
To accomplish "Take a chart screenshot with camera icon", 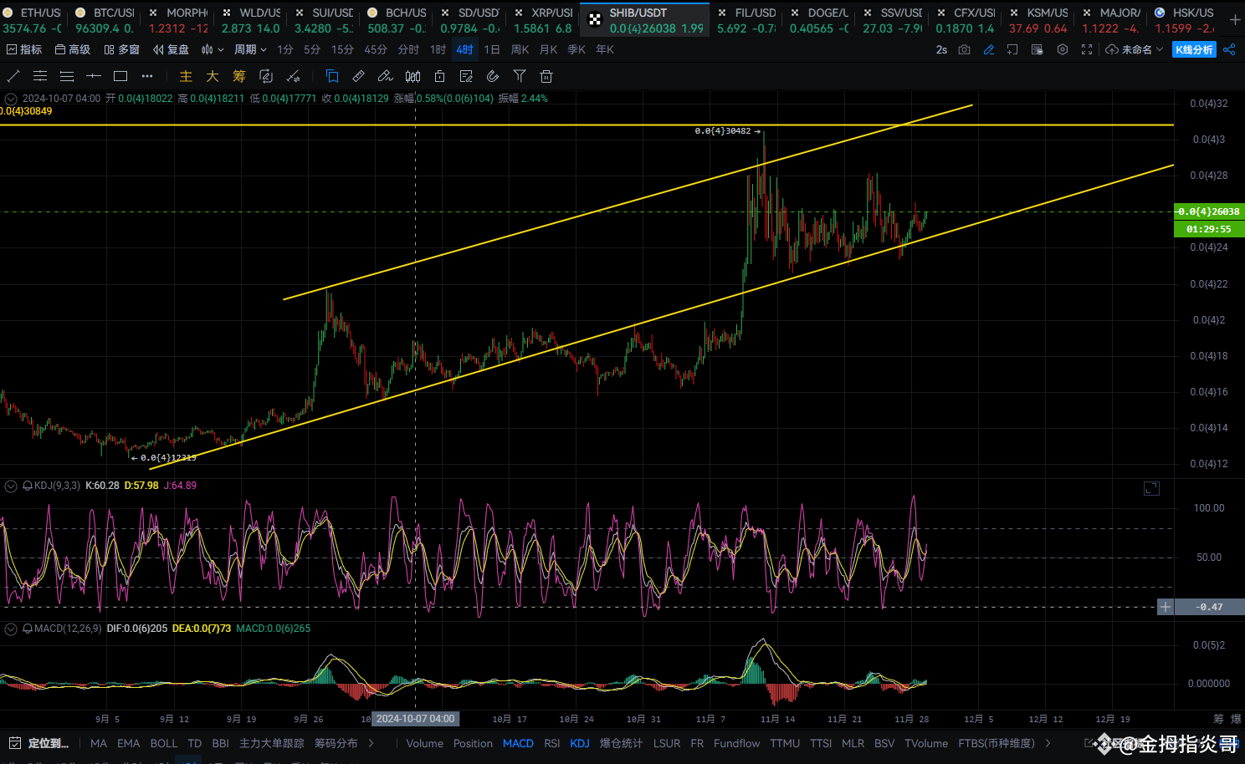I will point(965,50).
